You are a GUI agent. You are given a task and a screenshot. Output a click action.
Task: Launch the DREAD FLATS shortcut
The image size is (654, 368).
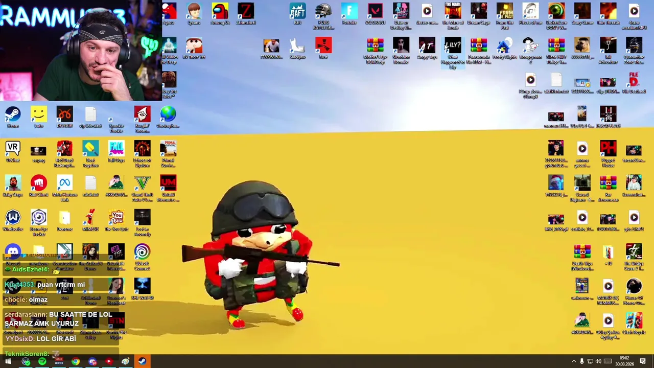(608, 117)
